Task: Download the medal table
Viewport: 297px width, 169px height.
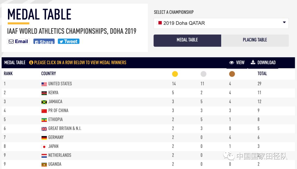Action: (x=263, y=63)
